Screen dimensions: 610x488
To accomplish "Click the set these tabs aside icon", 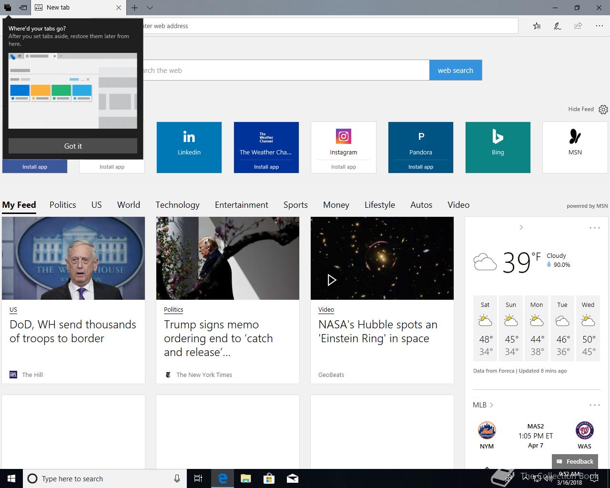I will (23, 8).
